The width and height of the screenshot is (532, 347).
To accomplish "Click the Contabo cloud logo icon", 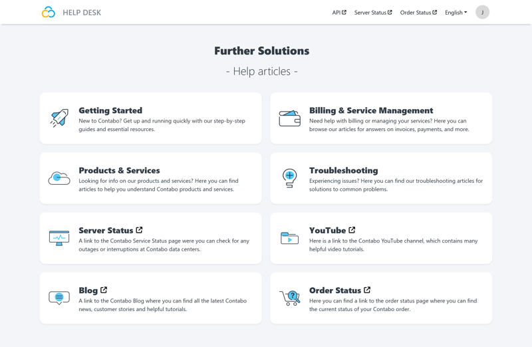I will pyautogui.click(x=49, y=12).
